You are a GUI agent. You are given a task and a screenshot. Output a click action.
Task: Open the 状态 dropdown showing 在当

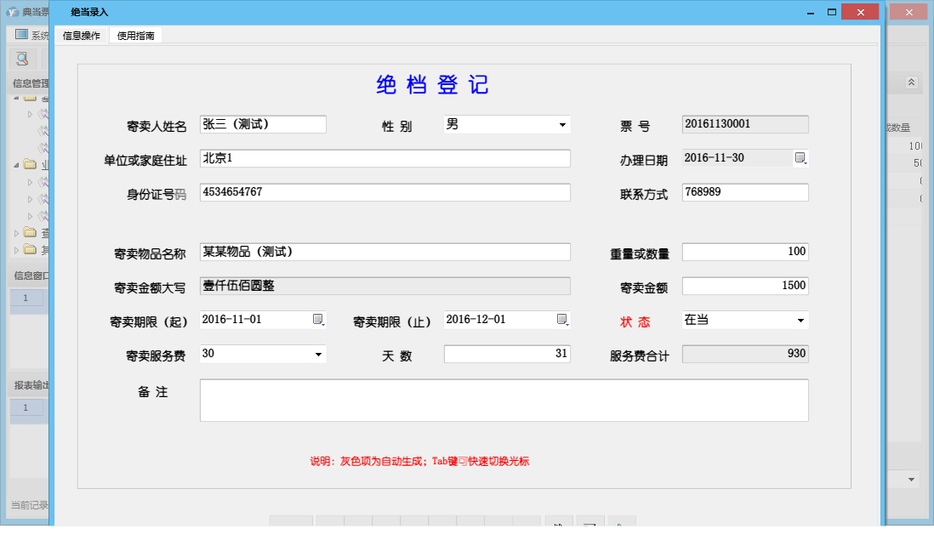pyautogui.click(x=800, y=321)
